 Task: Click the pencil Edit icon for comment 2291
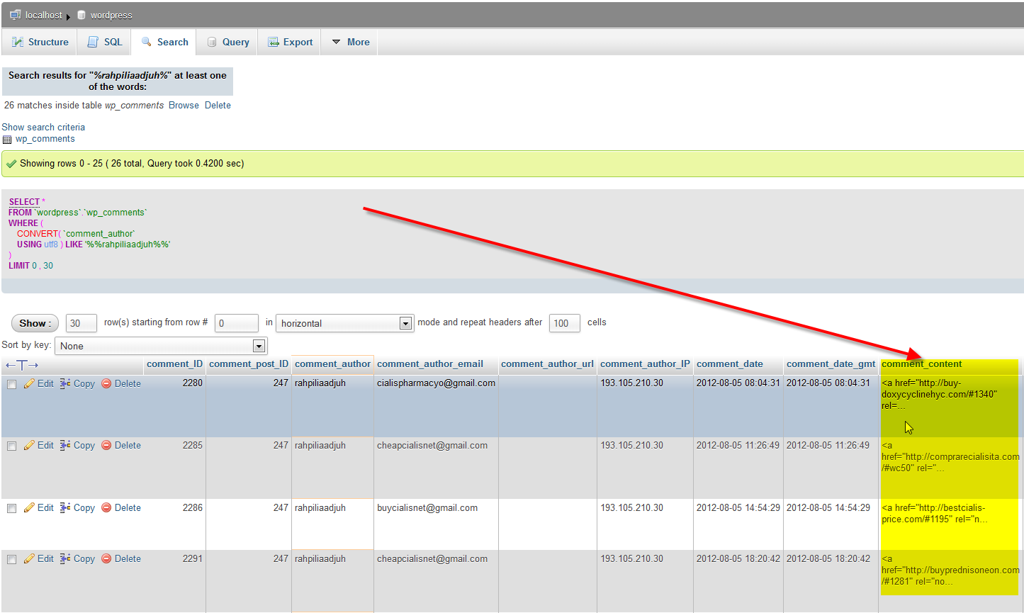point(29,559)
